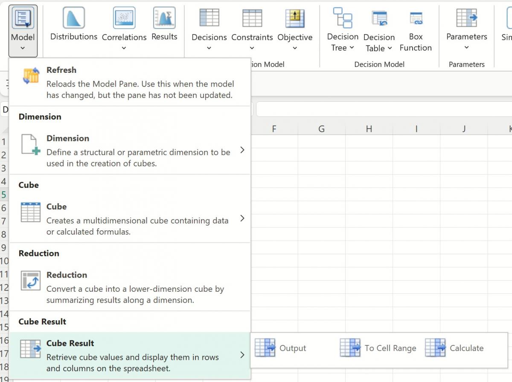Select the Objective ribbon icon

[294, 18]
